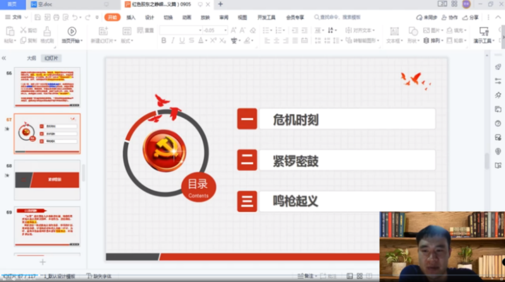Click the play from current slide icon
This screenshot has height=282, width=505.
pyautogui.click(x=72, y=31)
